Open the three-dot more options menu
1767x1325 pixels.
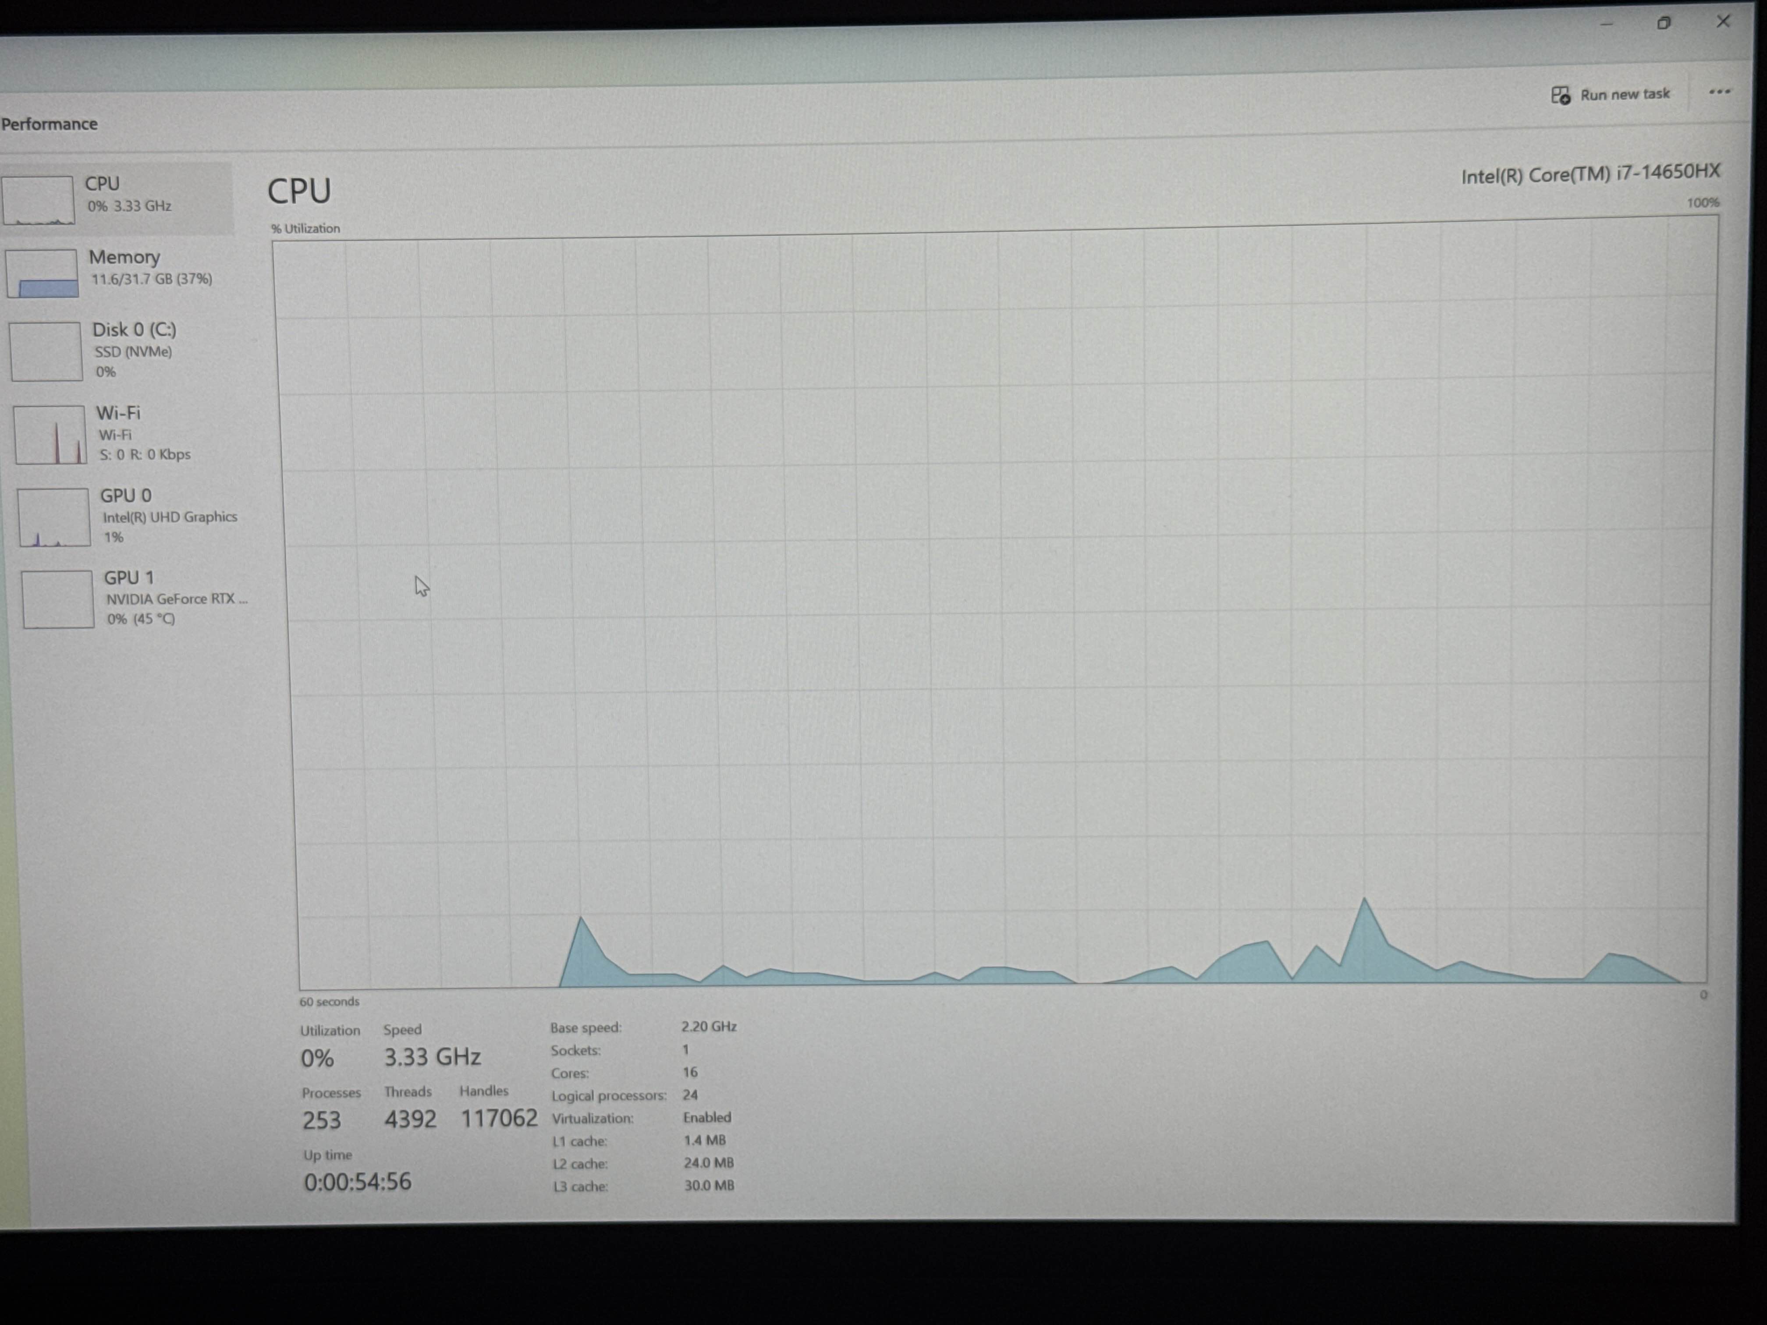(x=1719, y=92)
